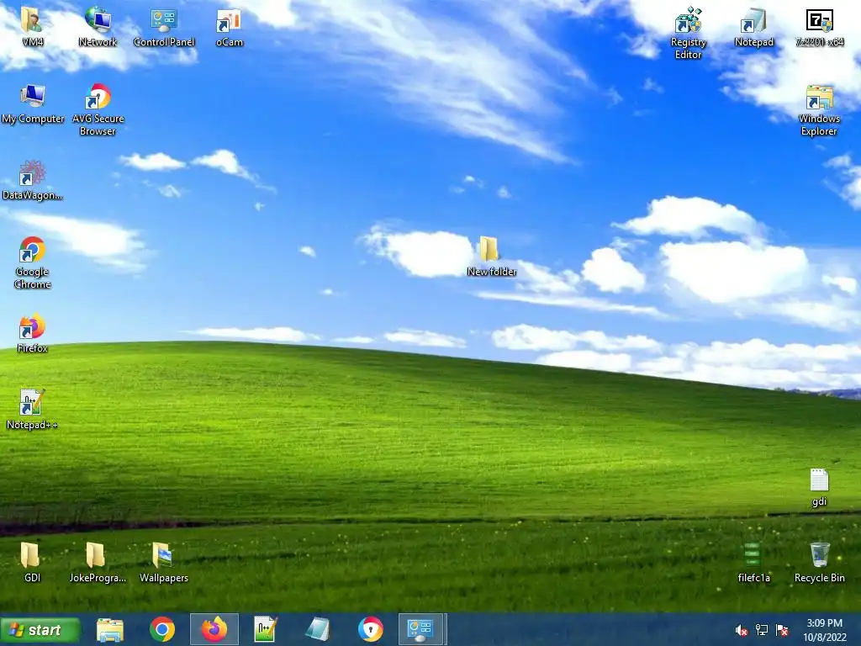This screenshot has height=646, width=861.
Task: Open file explorer from the taskbar
Action: click(x=110, y=629)
